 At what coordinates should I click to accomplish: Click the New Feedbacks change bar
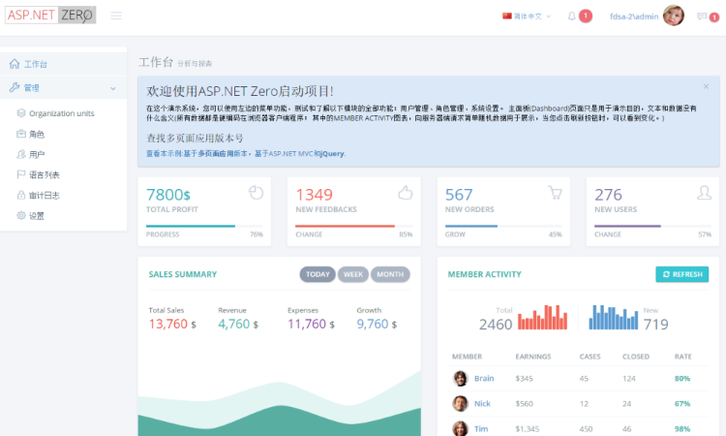(x=353, y=226)
